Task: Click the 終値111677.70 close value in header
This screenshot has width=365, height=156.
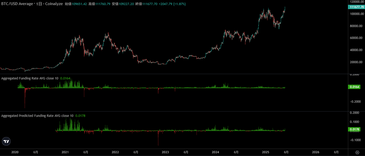Action: 146,4
